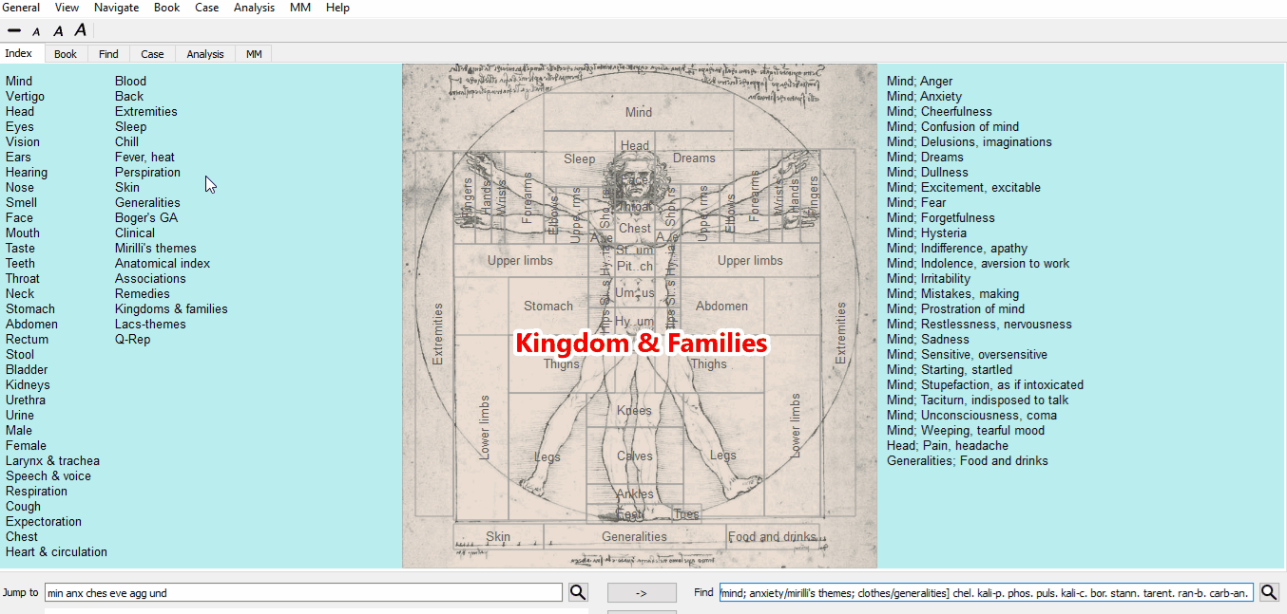Open the Perspiration chapter

[147, 173]
